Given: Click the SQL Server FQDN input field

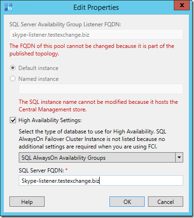Looking at the screenshot, I should tap(101, 180).
